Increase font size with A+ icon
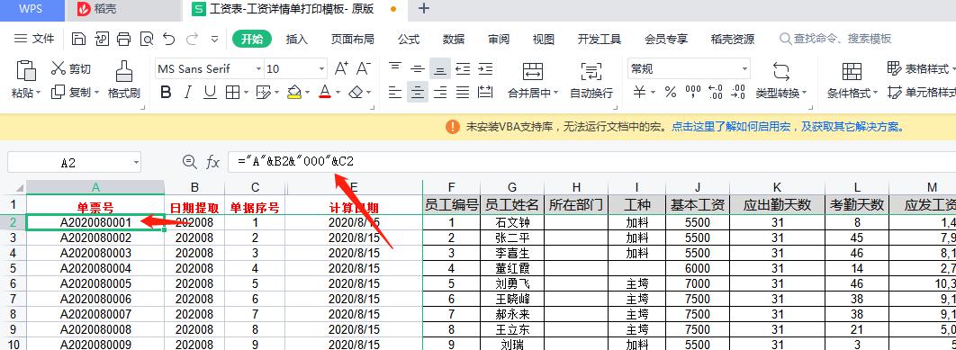 click(x=341, y=68)
